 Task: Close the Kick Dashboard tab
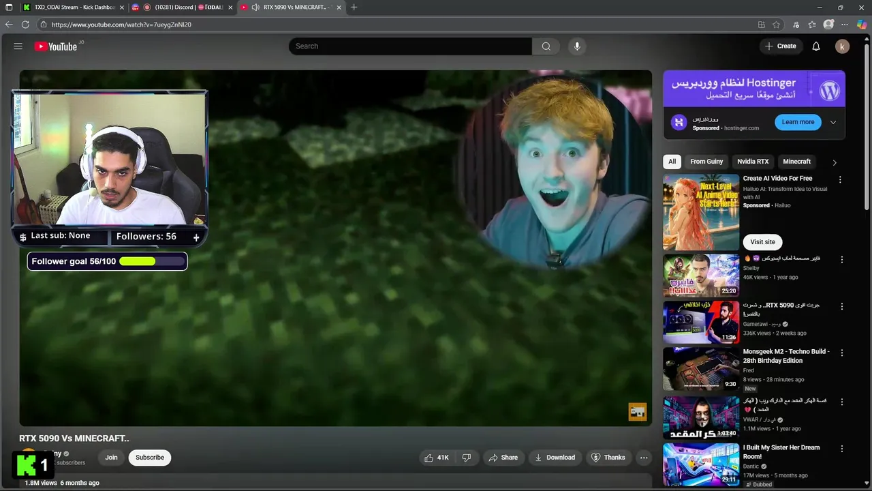click(x=121, y=8)
